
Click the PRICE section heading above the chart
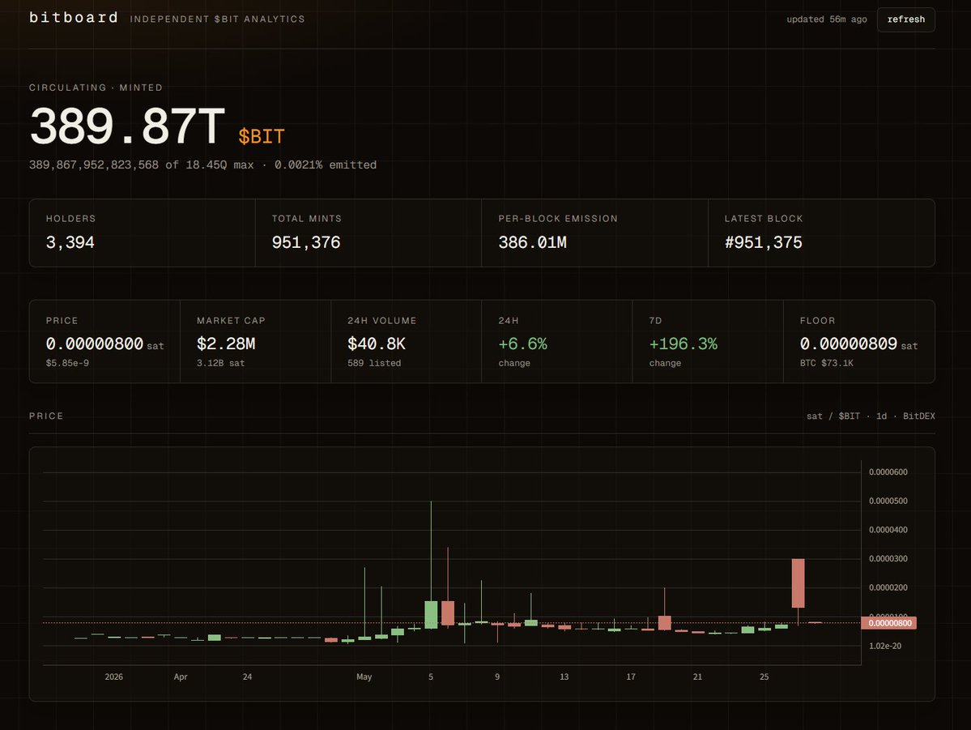[x=46, y=416]
